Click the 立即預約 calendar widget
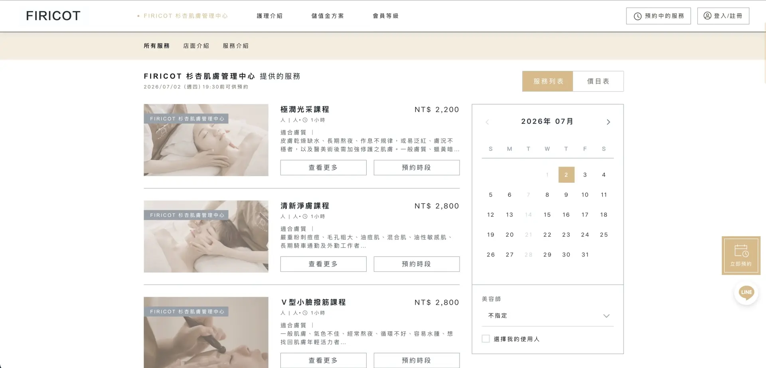 (741, 255)
